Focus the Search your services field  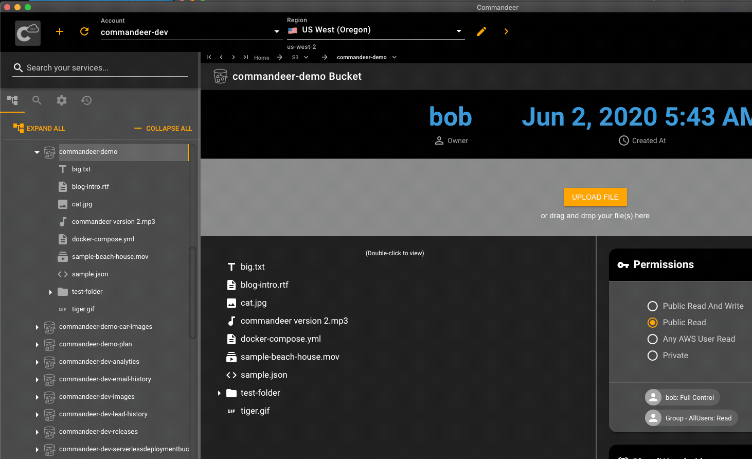pos(100,68)
